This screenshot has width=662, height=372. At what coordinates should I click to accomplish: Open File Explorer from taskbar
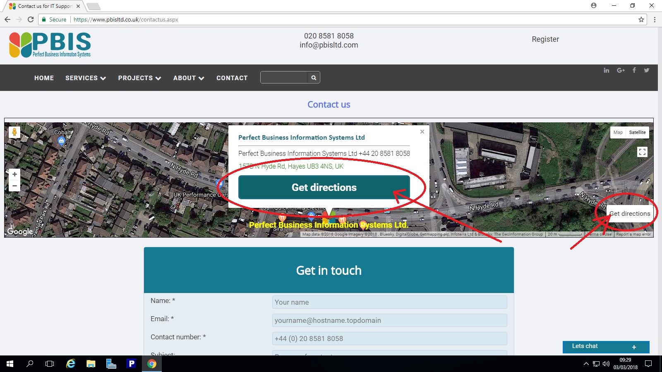point(91,364)
